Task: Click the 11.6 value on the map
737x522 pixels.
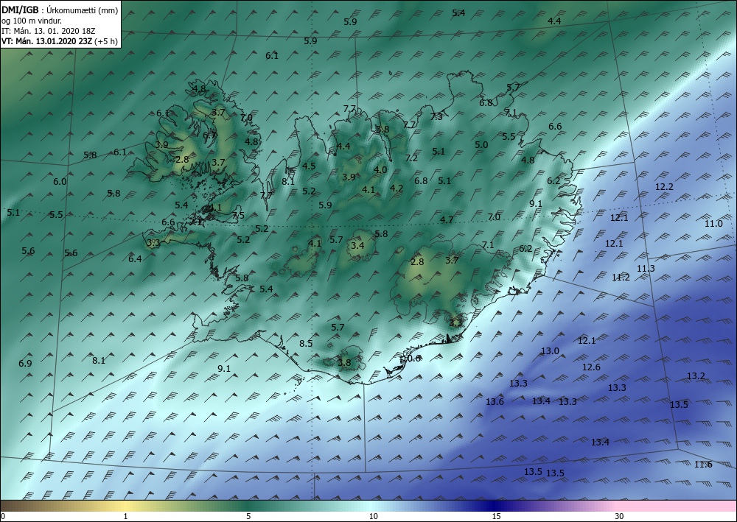Action: pos(703,465)
